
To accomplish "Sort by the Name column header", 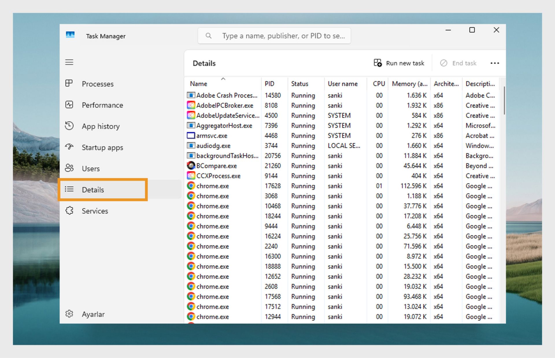I will point(199,84).
